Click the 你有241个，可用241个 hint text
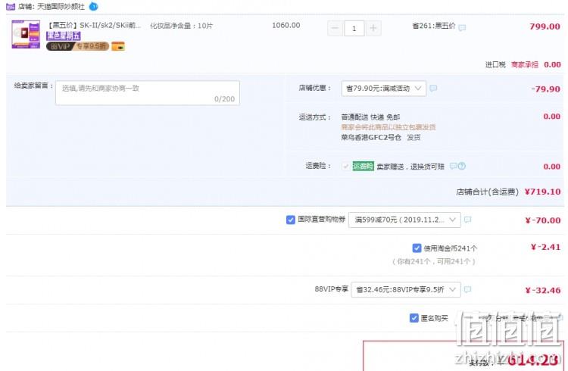 click(x=434, y=261)
